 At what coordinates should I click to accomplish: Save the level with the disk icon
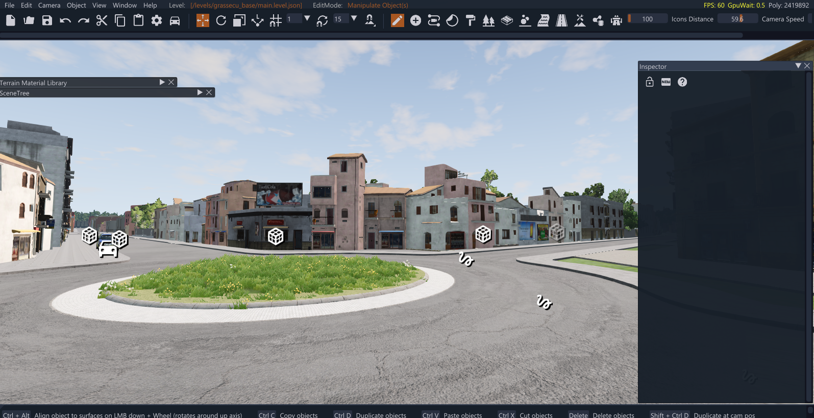click(47, 20)
